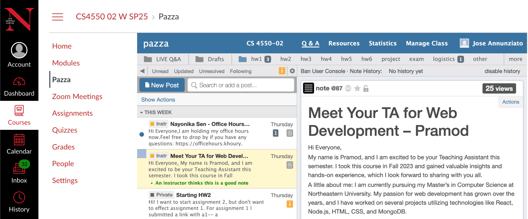Filter the feed by Unresolved

pos(212,71)
